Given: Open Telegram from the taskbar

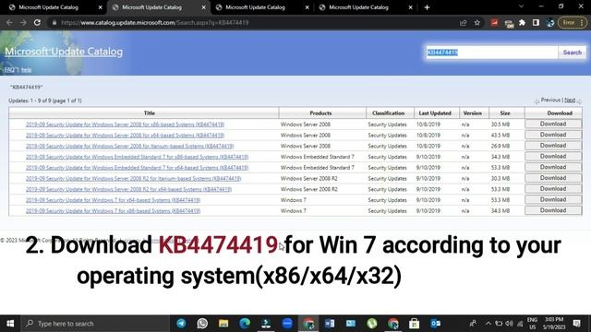Looking at the screenshot, I should 181,324.
